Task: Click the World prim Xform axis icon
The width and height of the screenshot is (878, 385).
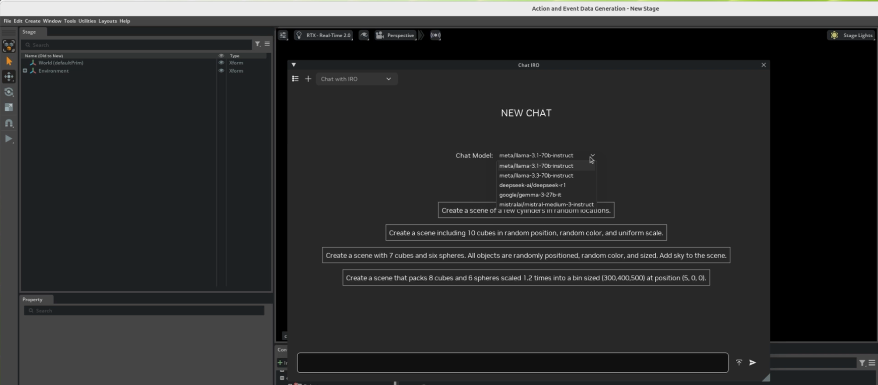Action: 33,63
